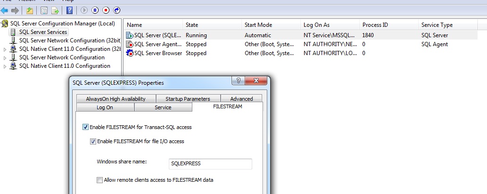Click process ID 1840 cell
This screenshot has width=487, height=194.
coord(368,35)
